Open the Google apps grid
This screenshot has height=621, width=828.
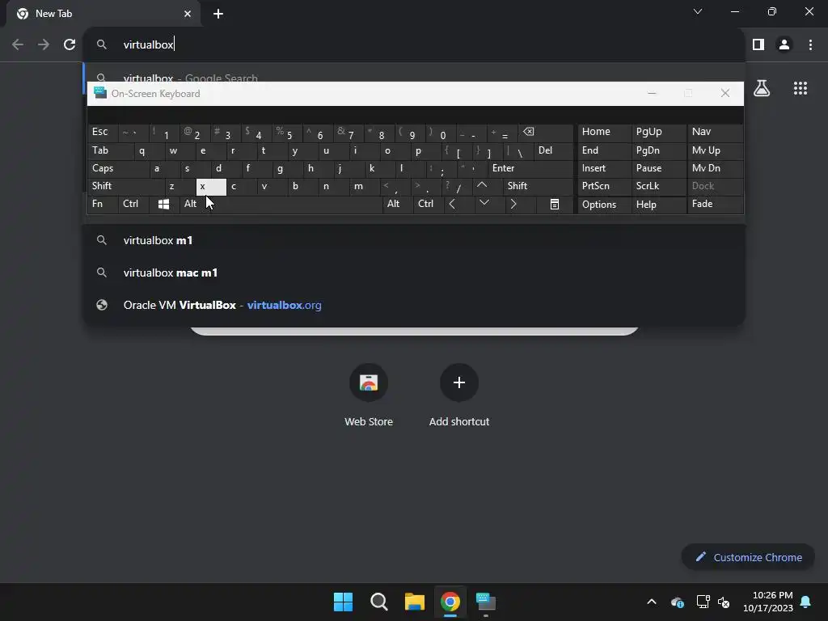click(801, 88)
